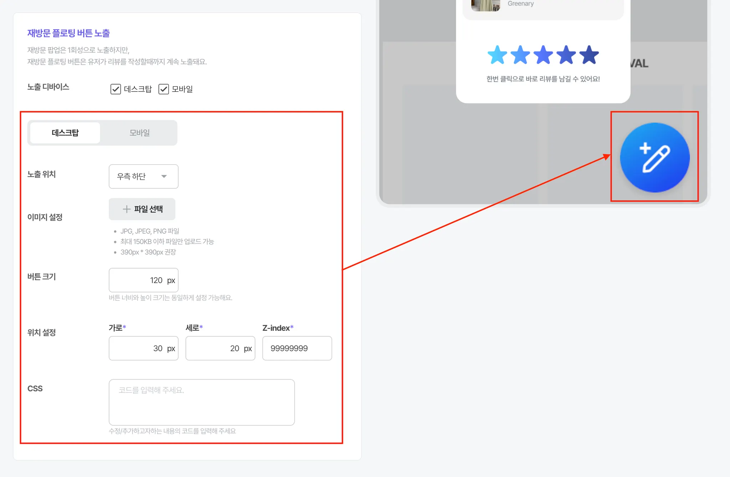Click the third star in rating
The width and height of the screenshot is (730, 477).
[543, 55]
